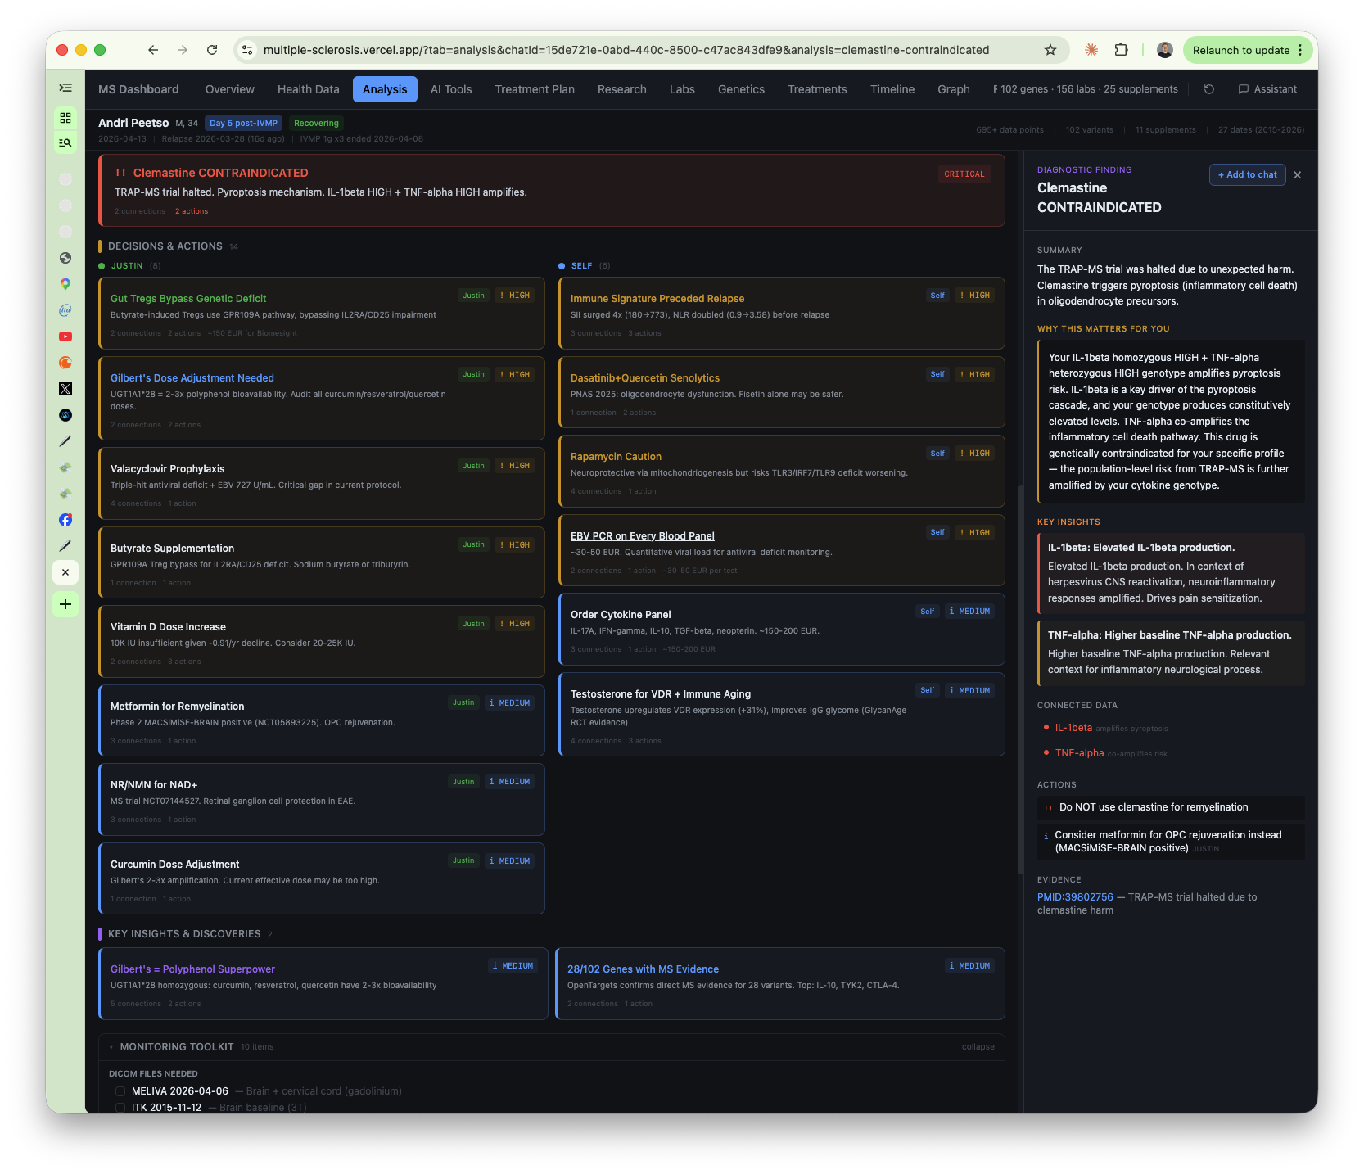
Task: Check the MELIVA 2026-04-06 DICOM checkbox
Action: 120,1091
